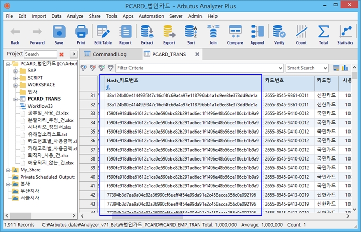361x232 pixels.
Task: Click the project panel arrow button
Action: point(74,54)
